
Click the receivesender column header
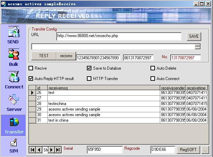(x=173, y=88)
